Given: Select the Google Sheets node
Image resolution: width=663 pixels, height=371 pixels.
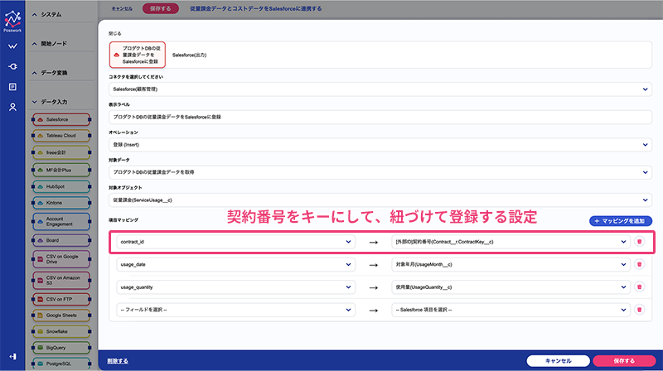Looking at the screenshot, I should [61, 316].
